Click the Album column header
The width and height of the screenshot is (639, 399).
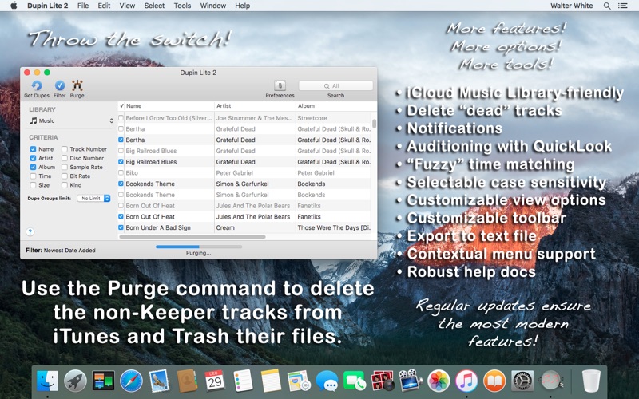pyautogui.click(x=331, y=105)
